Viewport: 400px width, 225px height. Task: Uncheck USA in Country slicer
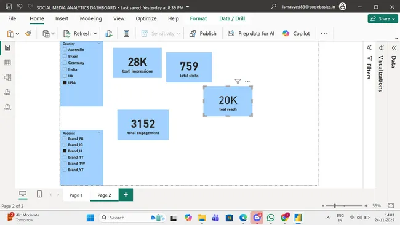pyautogui.click(x=65, y=82)
